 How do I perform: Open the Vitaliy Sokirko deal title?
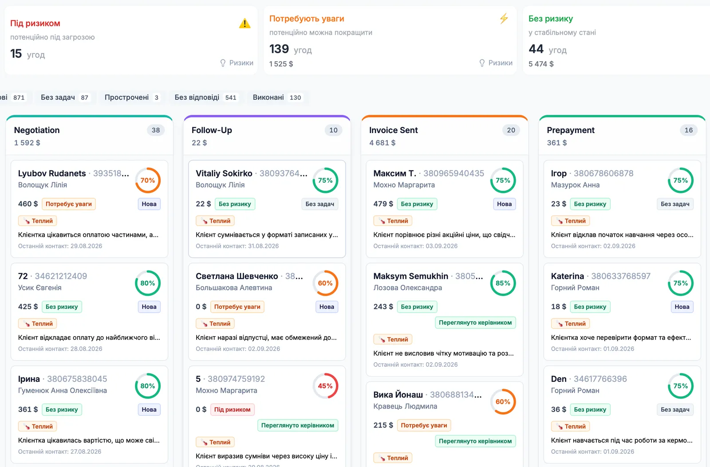click(224, 173)
